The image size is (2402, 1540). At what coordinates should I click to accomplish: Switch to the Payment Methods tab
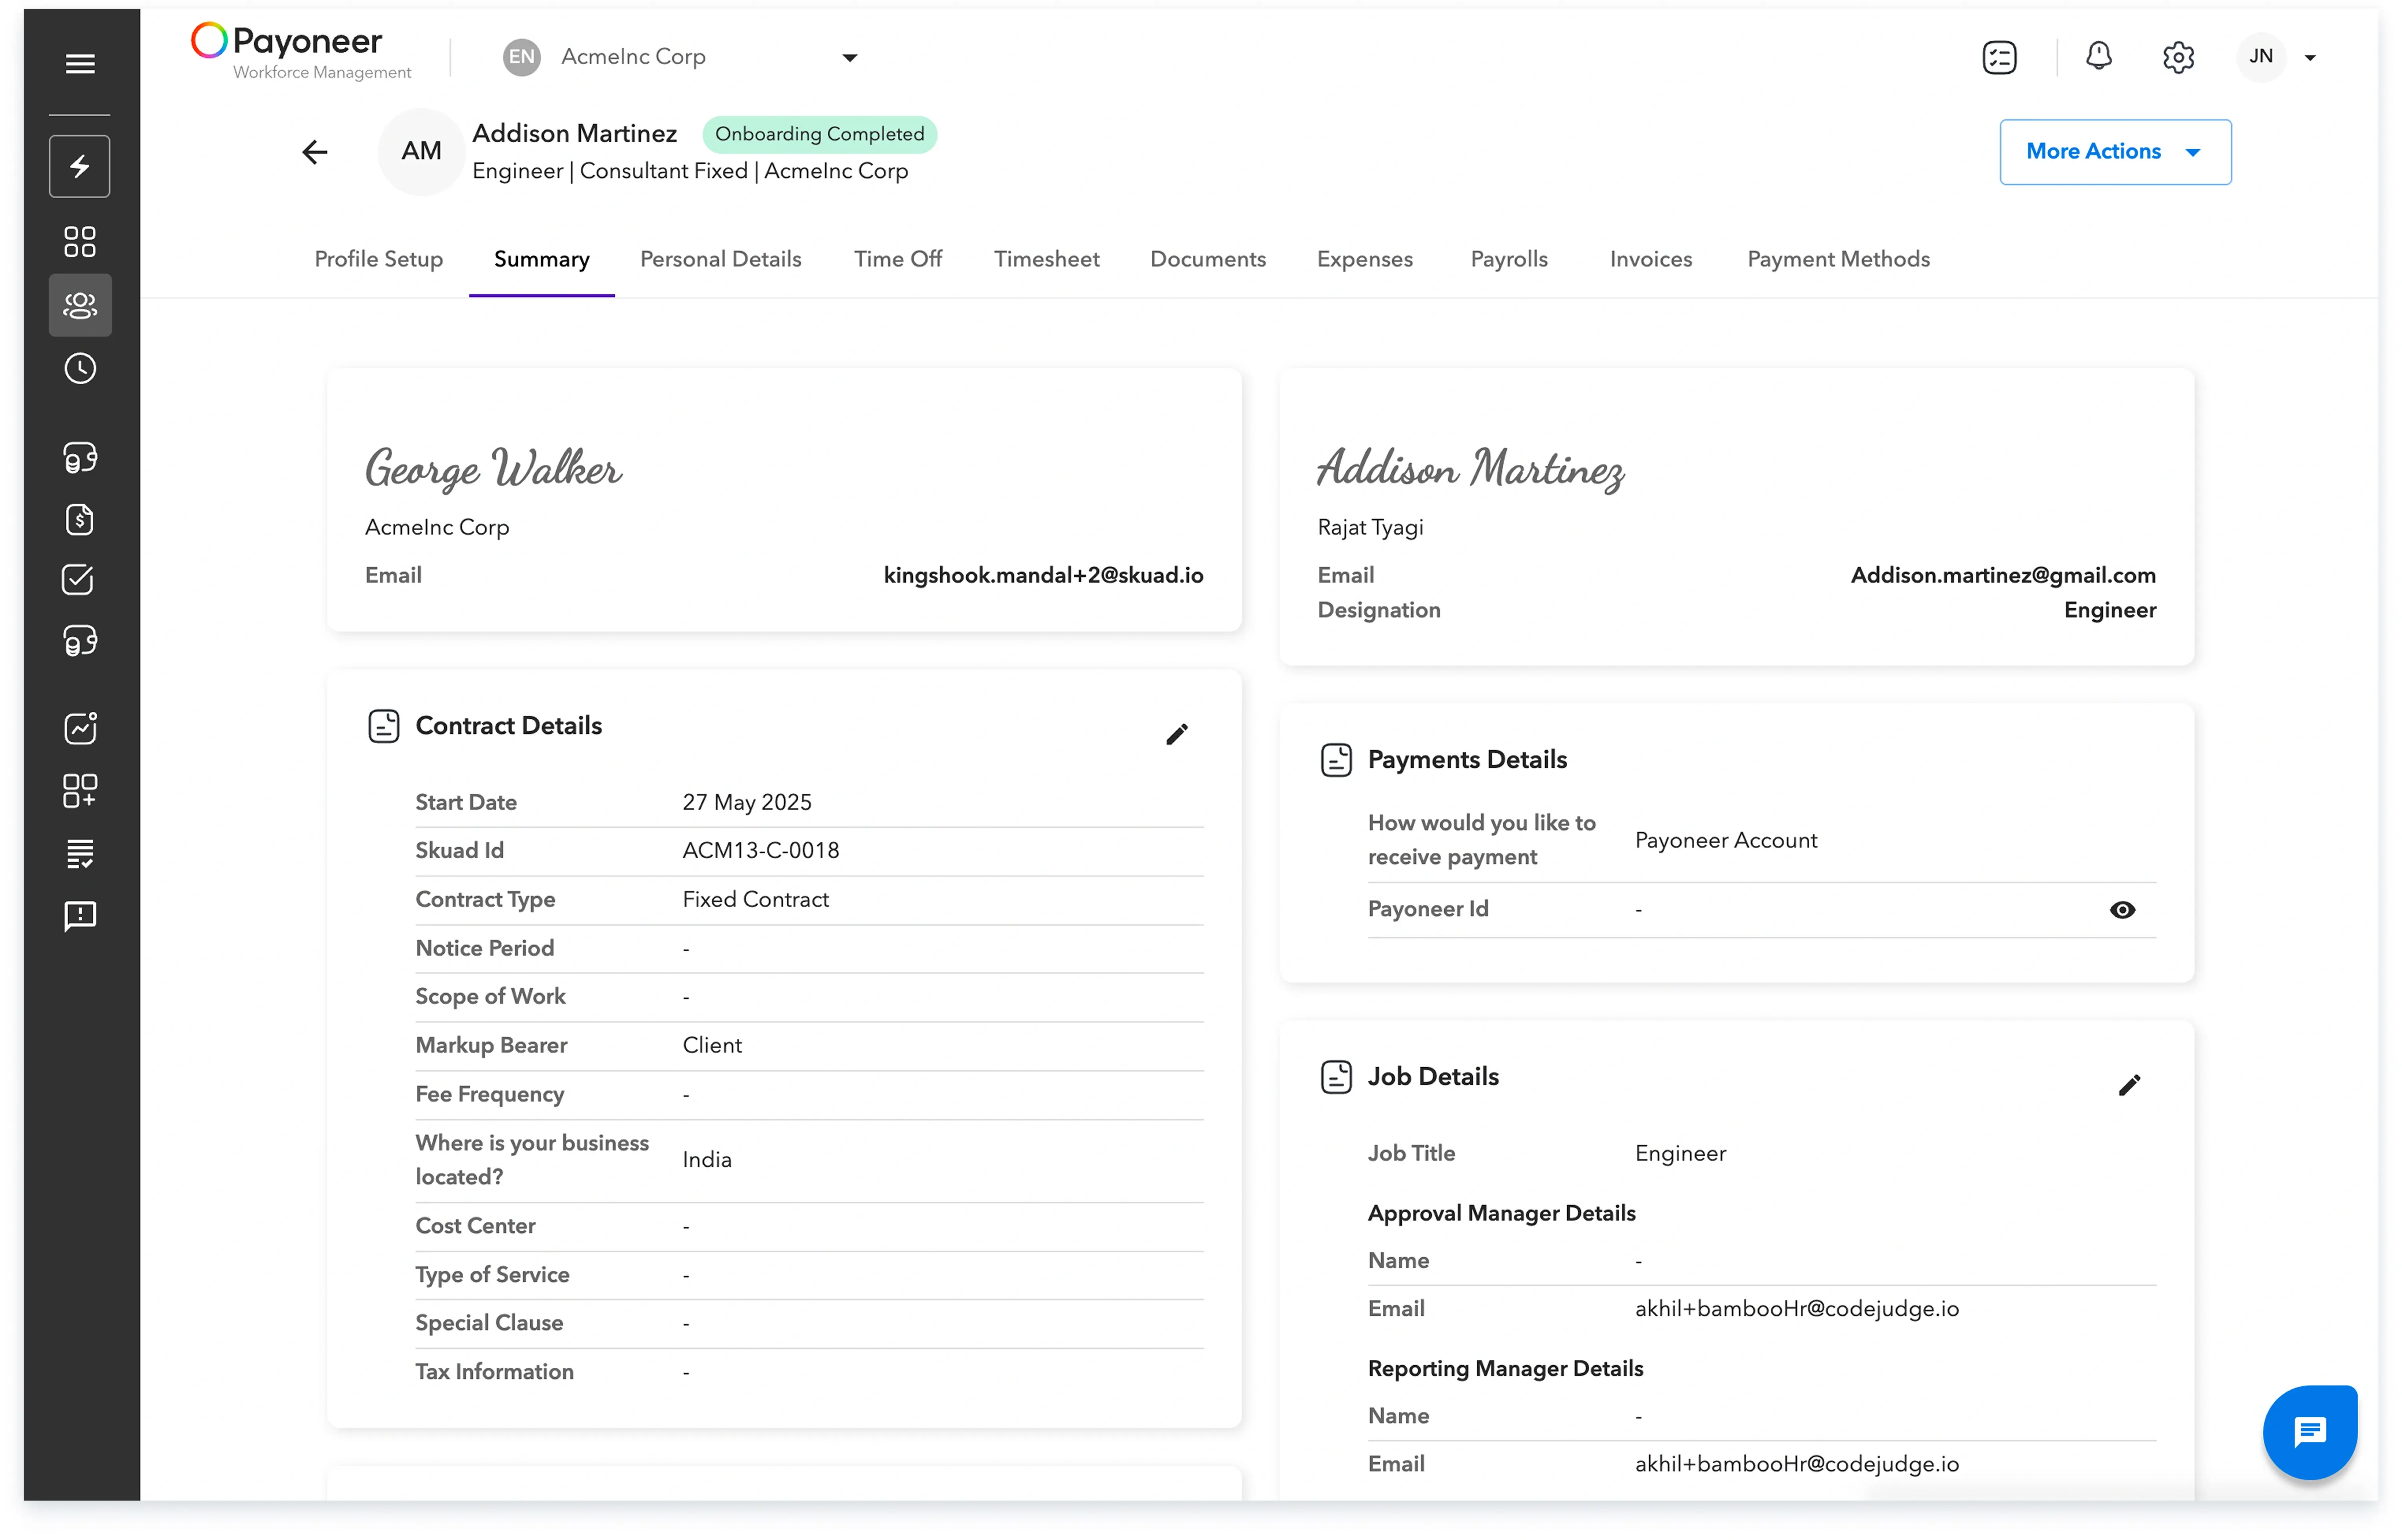(x=1838, y=259)
